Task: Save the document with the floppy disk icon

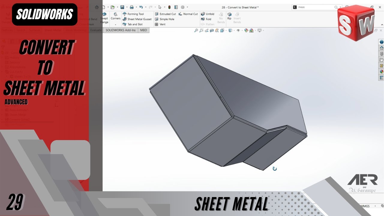Action: [122, 7]
